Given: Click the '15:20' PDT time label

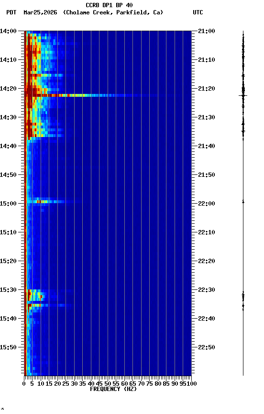Looking at the screenshot, I should tap(8, 261).
